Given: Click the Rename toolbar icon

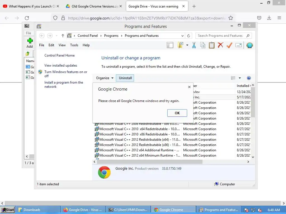Looking at the screenshot, I should (239, 45).
